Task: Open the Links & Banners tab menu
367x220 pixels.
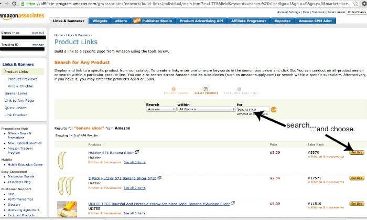Action: tap(68, 21)
